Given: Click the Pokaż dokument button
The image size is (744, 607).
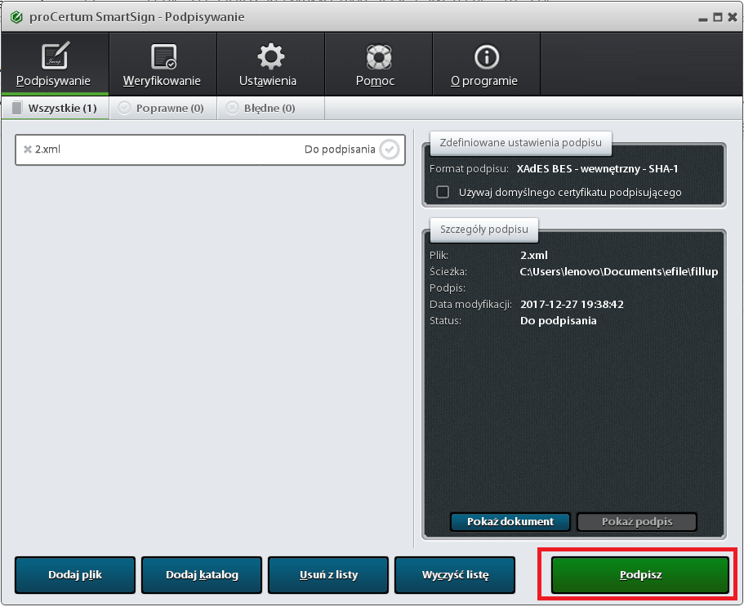Looking at the screenshot, I should (x=510, y=521).
